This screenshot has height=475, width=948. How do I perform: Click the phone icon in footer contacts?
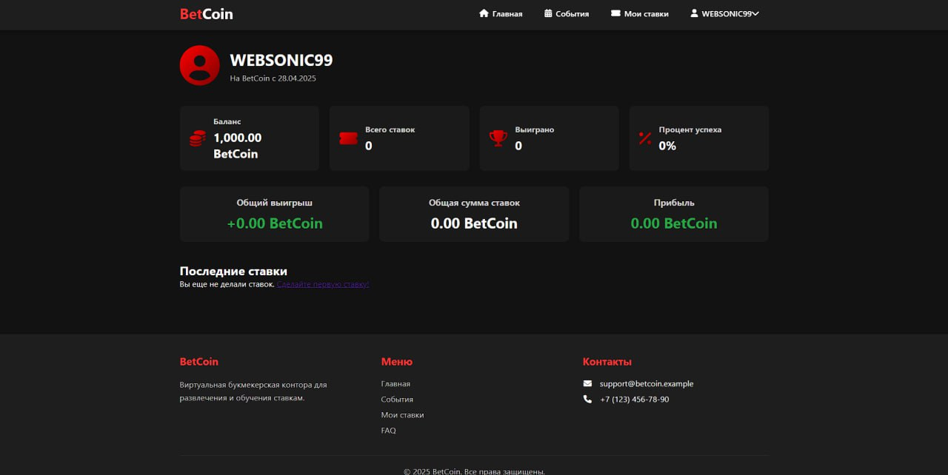pyautogui.click(x=587, y=400)
